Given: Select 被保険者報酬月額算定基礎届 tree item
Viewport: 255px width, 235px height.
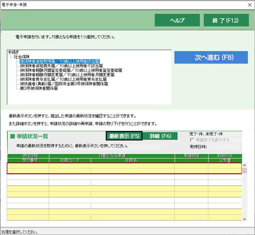Looking at the screenshot, I should [x=71, y=70].
